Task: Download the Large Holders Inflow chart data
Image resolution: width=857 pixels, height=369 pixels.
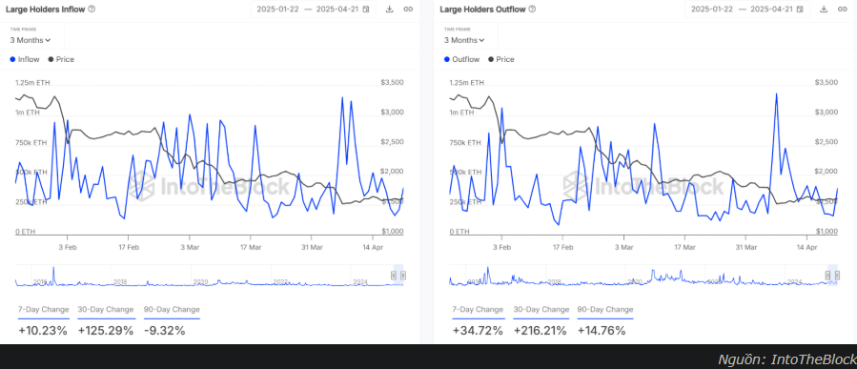Action: [390, 10]
